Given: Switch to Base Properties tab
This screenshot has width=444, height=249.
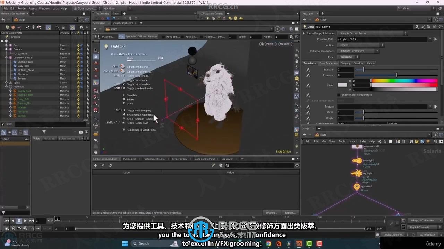Looking at the screenshot, I should tap(328, 63).
